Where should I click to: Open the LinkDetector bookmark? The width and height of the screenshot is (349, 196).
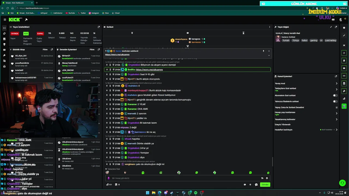pos(56,13)
